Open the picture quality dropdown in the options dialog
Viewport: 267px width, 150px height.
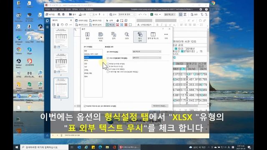pyautogui.click(x=146, y=58)
